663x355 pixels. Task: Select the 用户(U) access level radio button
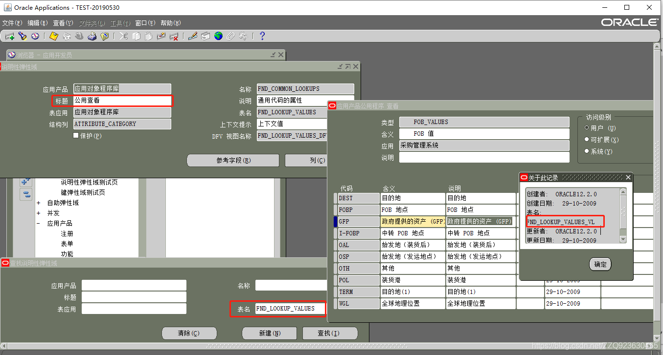point(587,128)
